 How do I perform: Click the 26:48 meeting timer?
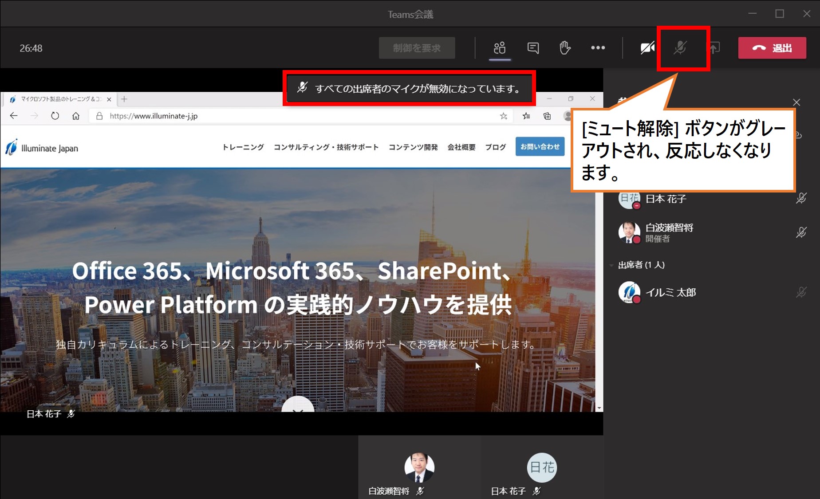31,48
